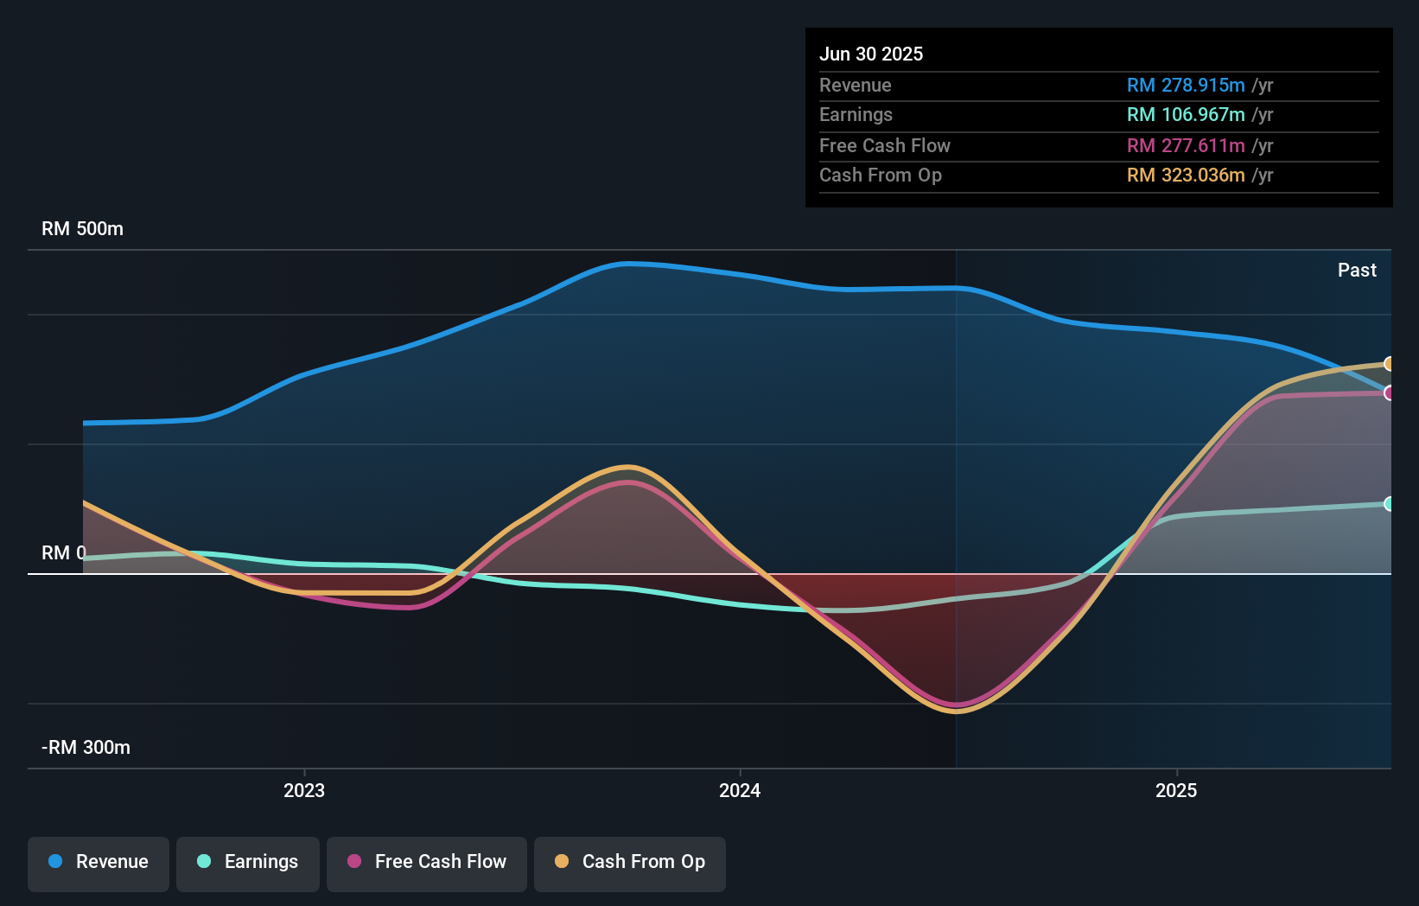The image size is (1419, 906).
Task: Toggle the Free Cash Flow legend button
Action: coord(427,864)
